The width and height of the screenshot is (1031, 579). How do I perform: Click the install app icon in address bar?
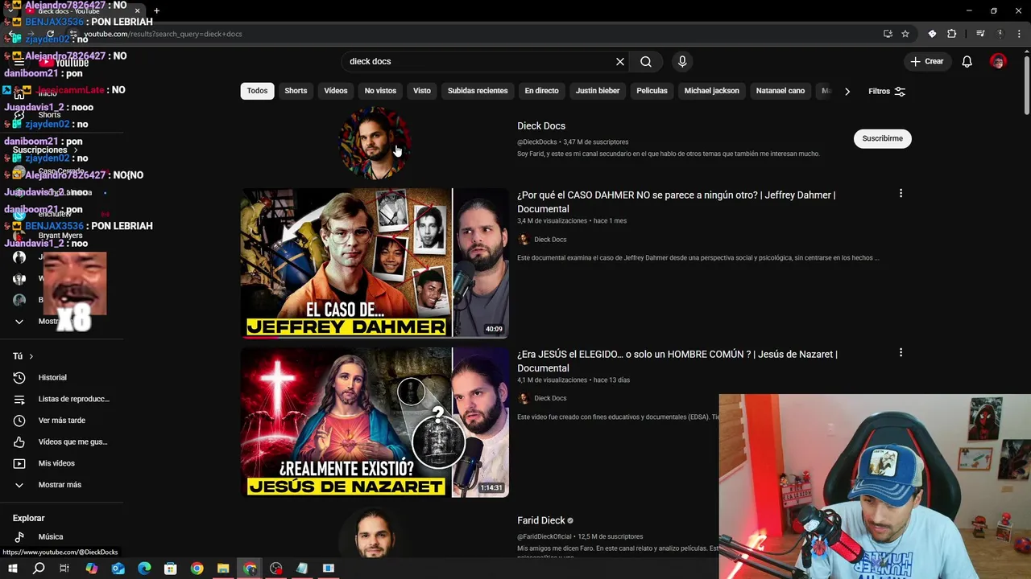888,34
